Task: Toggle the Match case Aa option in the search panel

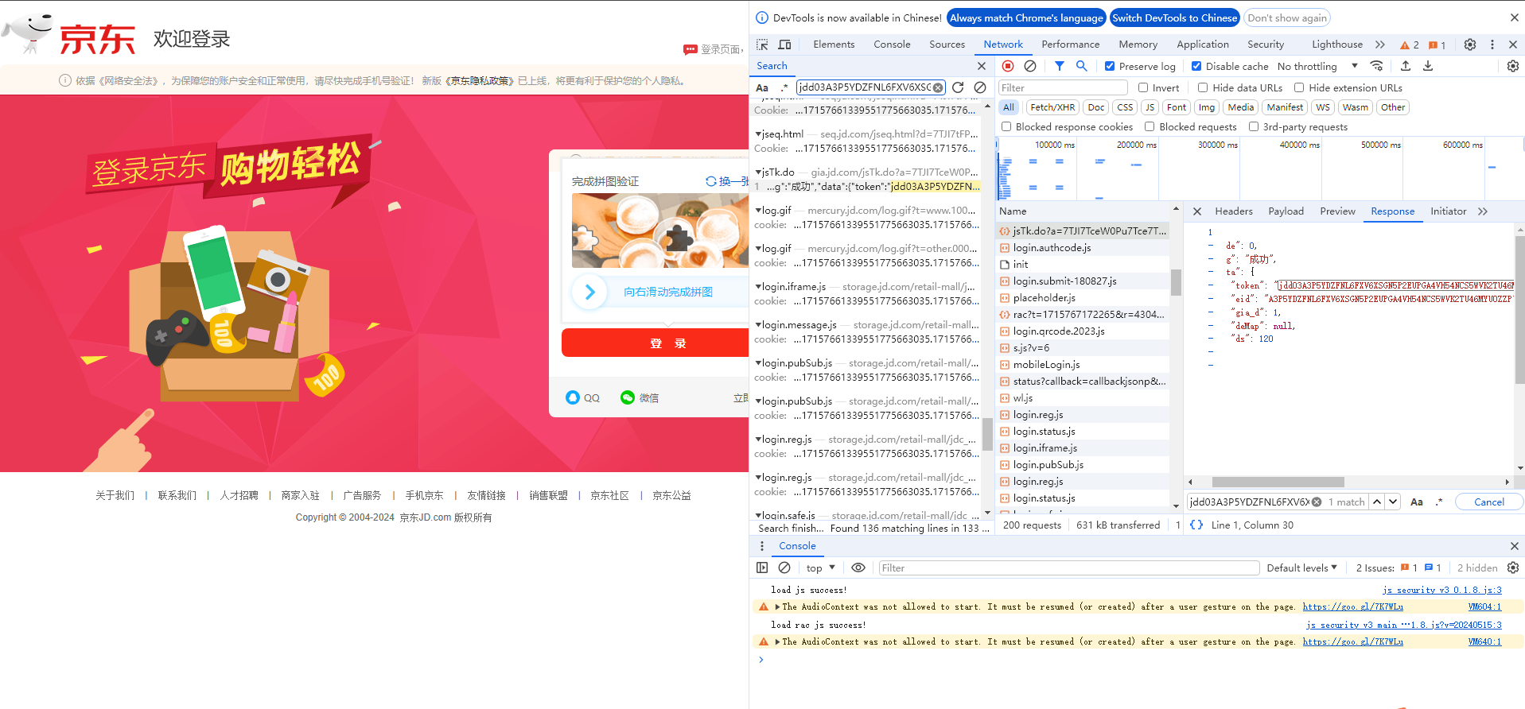Action: point(762,87)
